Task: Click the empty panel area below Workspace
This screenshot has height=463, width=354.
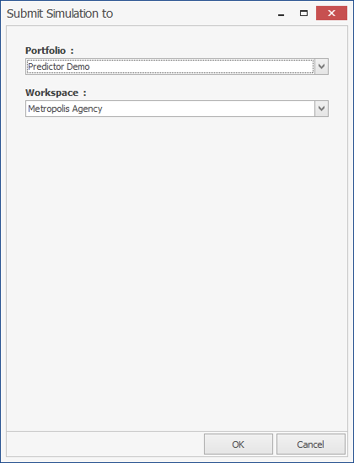Action: (x=177, y=273)
